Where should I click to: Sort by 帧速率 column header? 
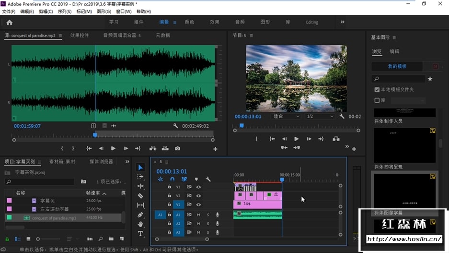(x=93, y=193)
